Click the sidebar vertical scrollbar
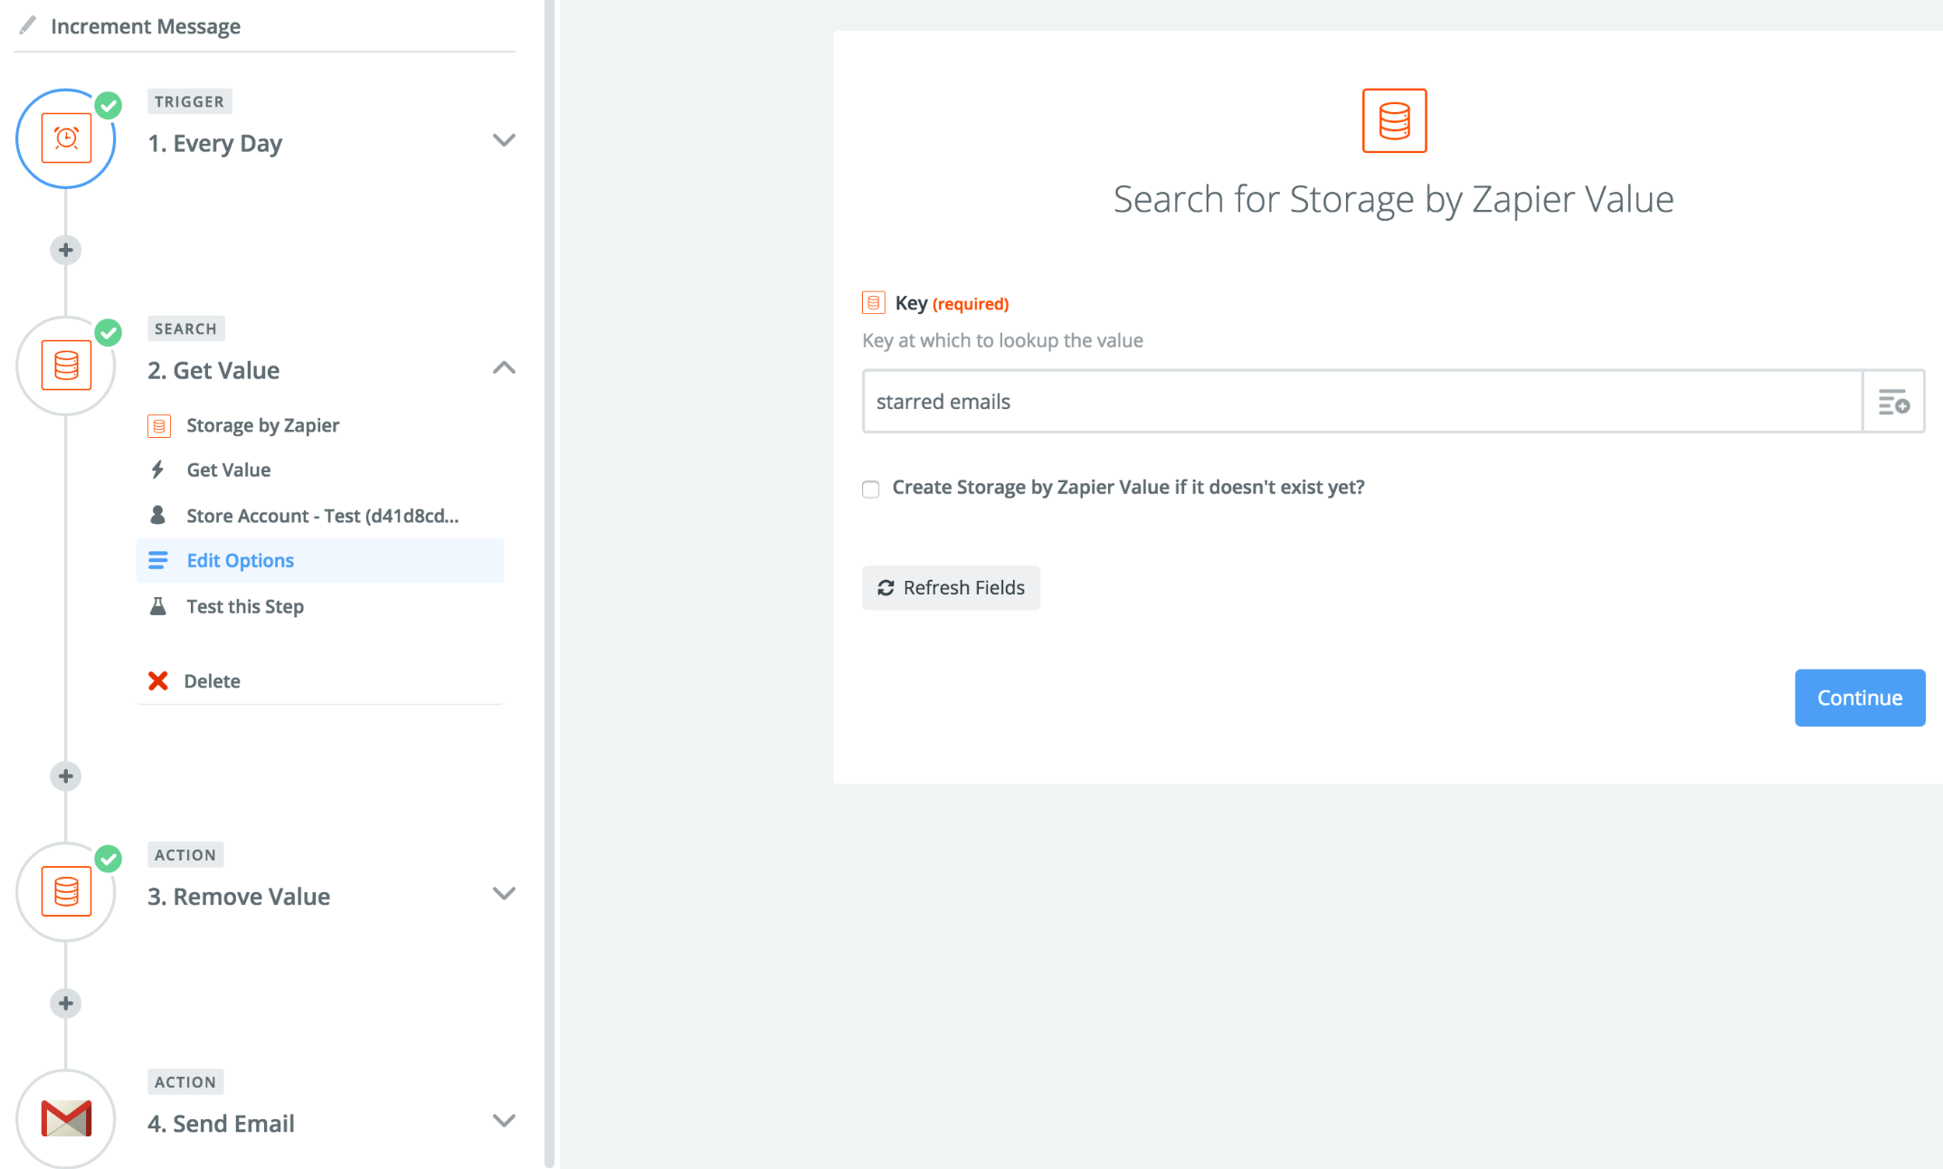This screenshot has width=1943, height=1169. pyautogui.click(x=549, y=584)
